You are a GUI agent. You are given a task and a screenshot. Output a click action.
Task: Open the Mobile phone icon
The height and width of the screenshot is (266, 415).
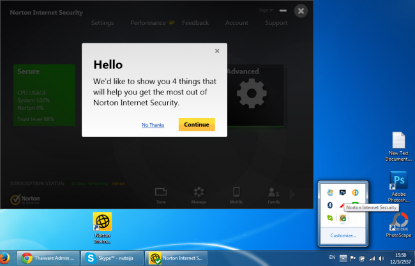pos(236,195)
